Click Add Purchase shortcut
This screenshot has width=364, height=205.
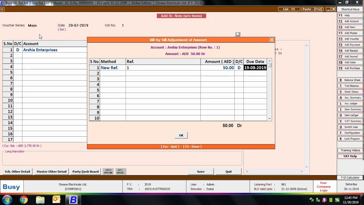pos(350,68)
